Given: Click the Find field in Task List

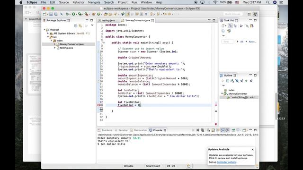Looking at the screenshot, I should (x=228, y=42).
